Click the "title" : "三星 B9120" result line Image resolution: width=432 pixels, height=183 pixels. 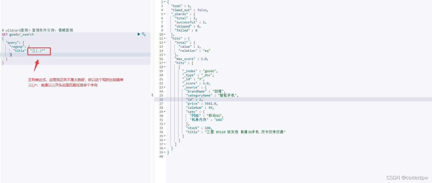tap(236, 132)
